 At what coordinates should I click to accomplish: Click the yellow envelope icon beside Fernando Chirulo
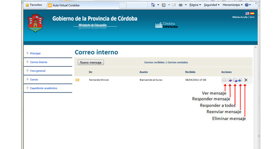coord(77,80)
